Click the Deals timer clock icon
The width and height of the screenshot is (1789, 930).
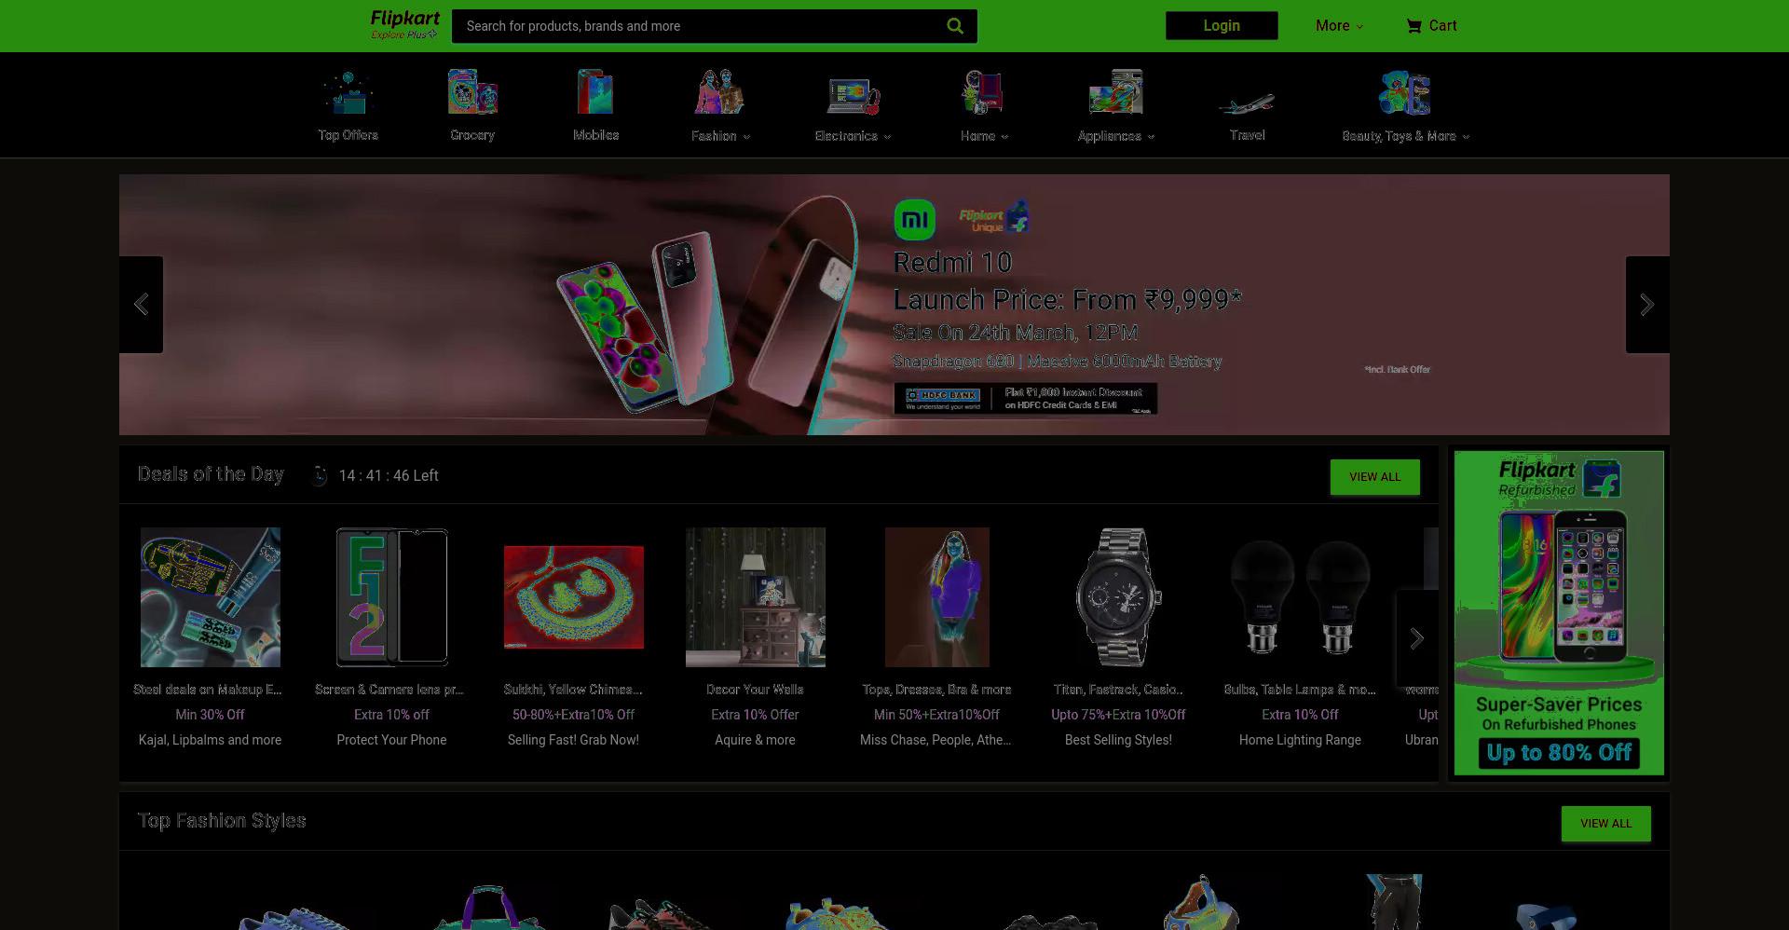tap(319, 475)
